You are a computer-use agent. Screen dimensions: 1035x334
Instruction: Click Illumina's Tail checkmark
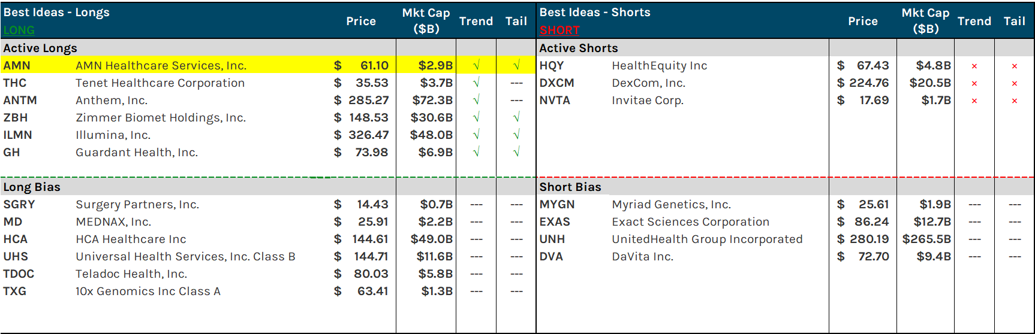click(516, 135)
